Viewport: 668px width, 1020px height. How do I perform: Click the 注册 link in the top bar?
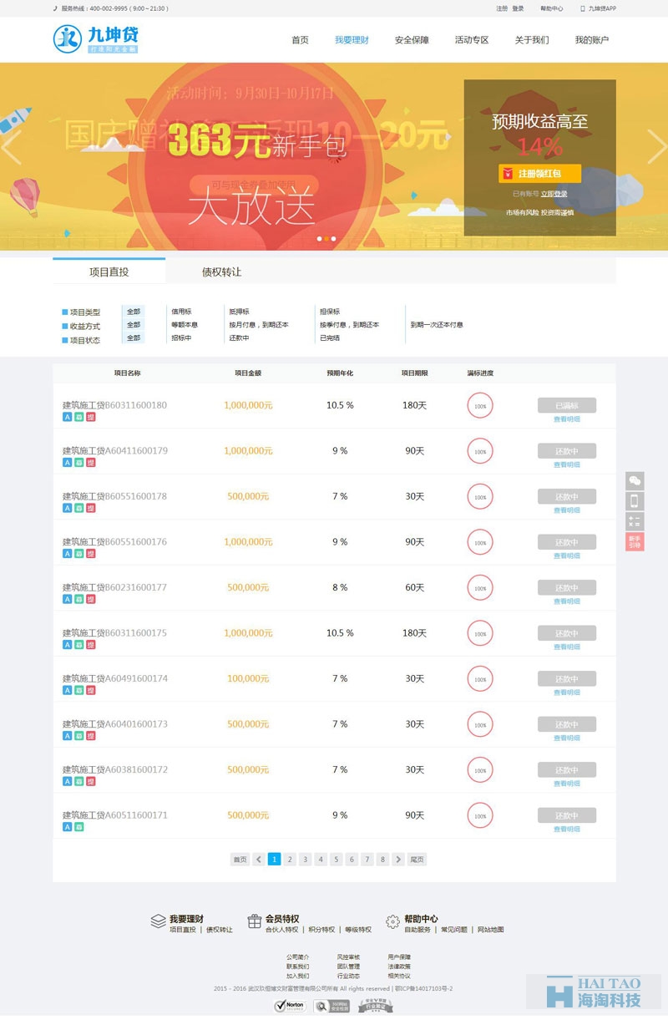click(x=501, y=8)
